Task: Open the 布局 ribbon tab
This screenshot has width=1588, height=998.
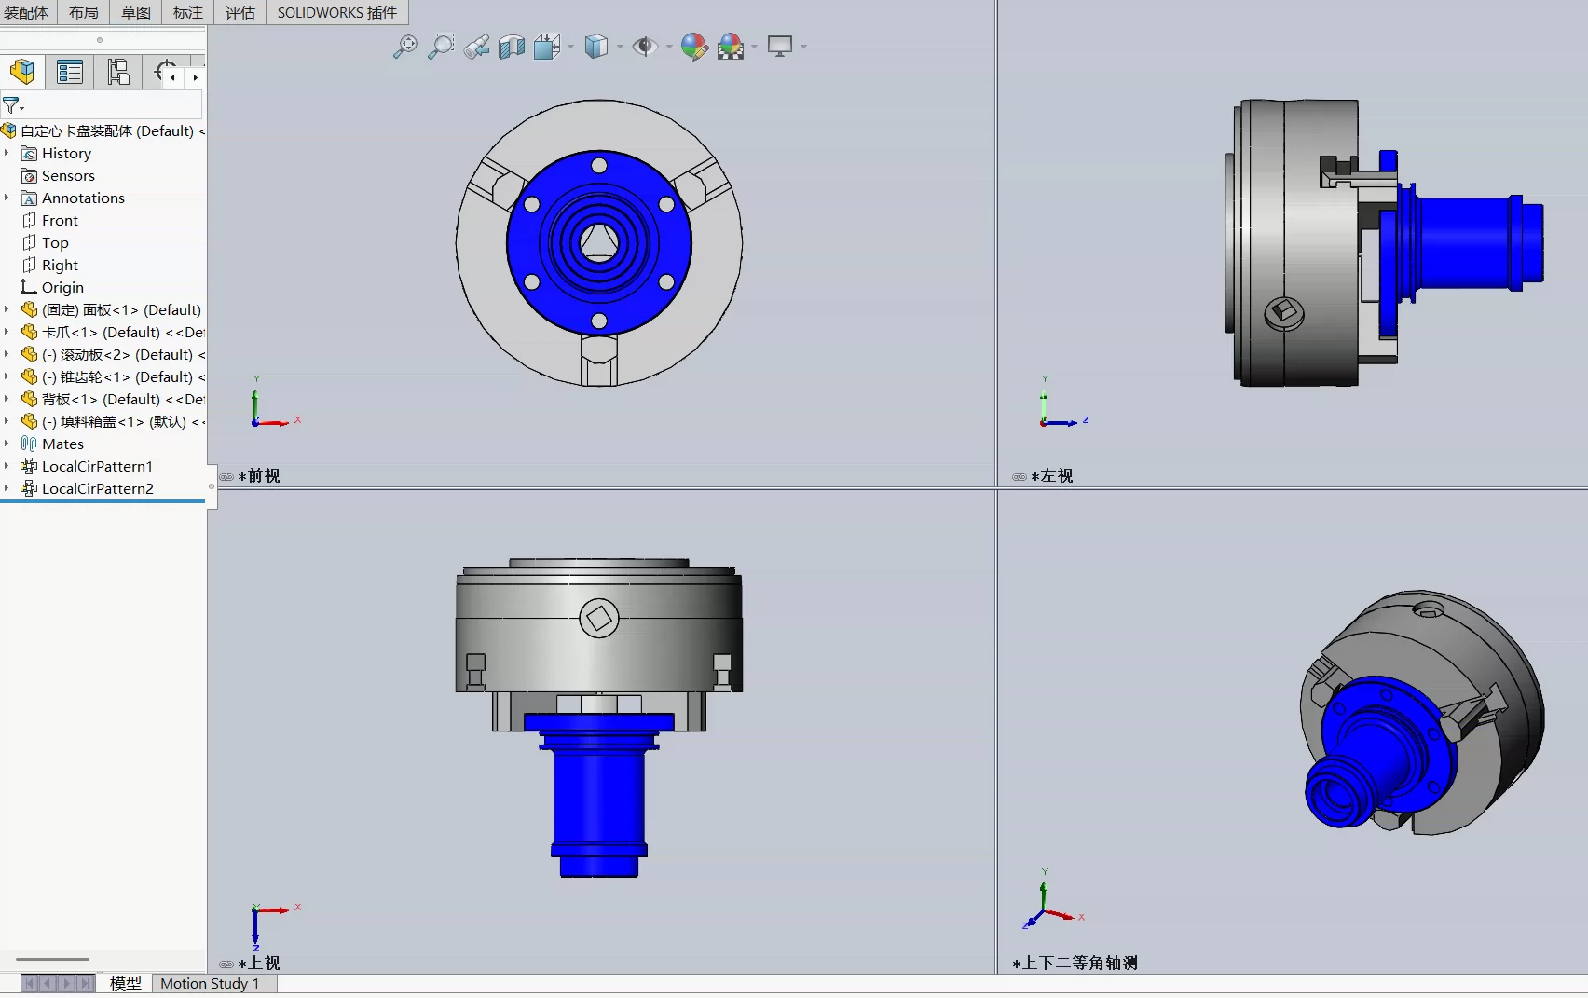Action: point(84,12)
